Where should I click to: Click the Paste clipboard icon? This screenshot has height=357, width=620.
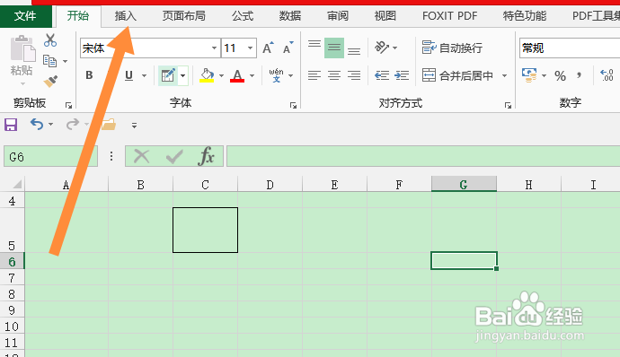(x=22, y=48)
